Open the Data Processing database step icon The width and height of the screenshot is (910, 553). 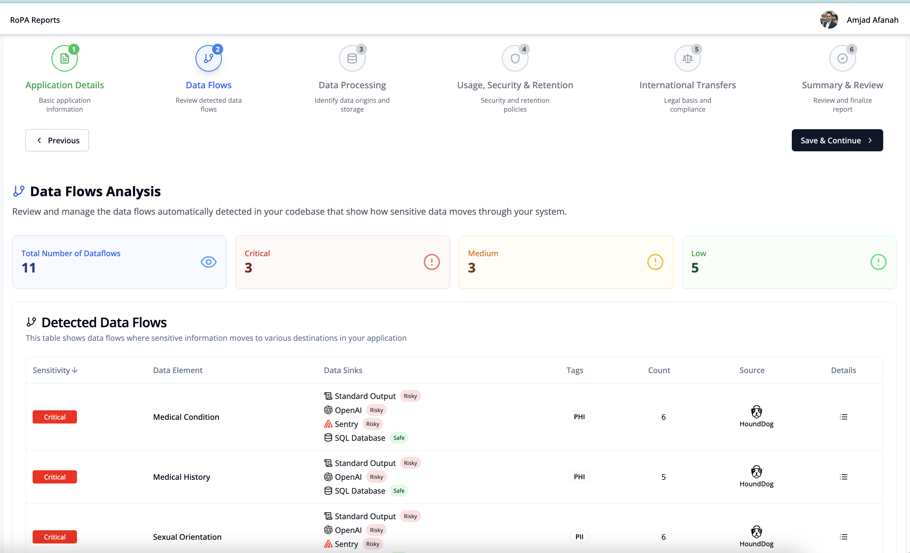pos(352,58)
